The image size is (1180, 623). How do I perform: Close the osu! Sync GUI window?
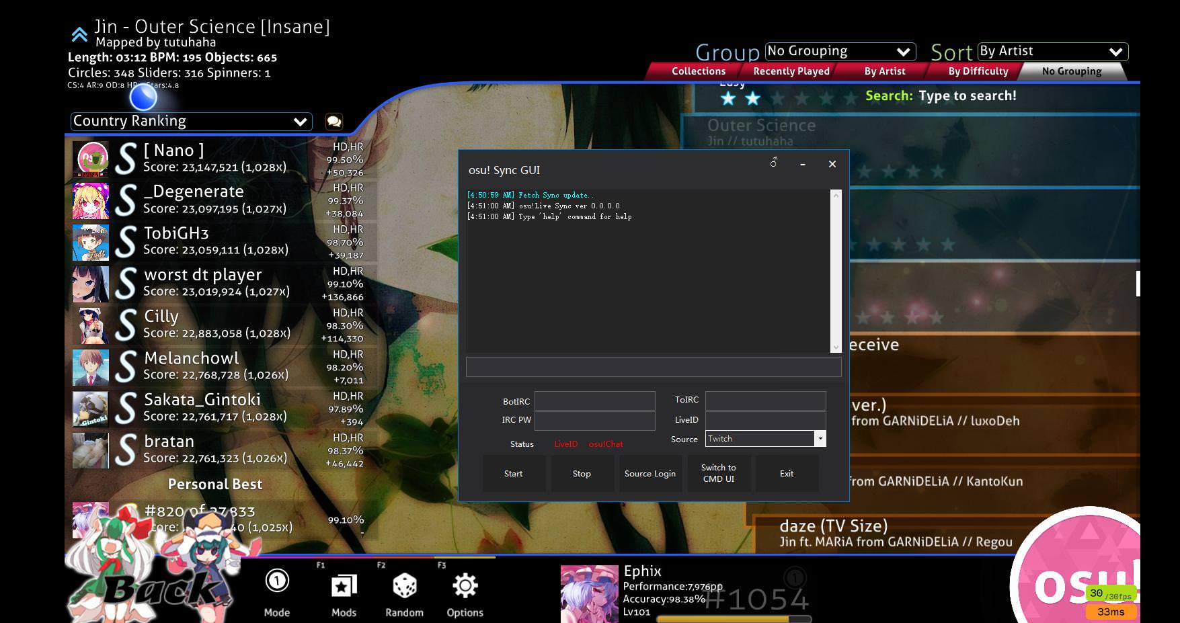(x=832, y=164)
